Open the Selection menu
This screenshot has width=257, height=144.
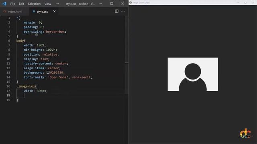(x=34, y=4)
